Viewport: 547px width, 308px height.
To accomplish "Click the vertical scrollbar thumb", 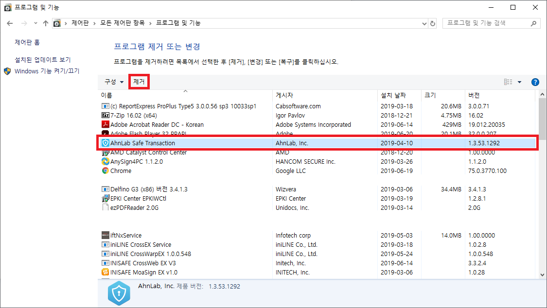I will pos(542,119).
